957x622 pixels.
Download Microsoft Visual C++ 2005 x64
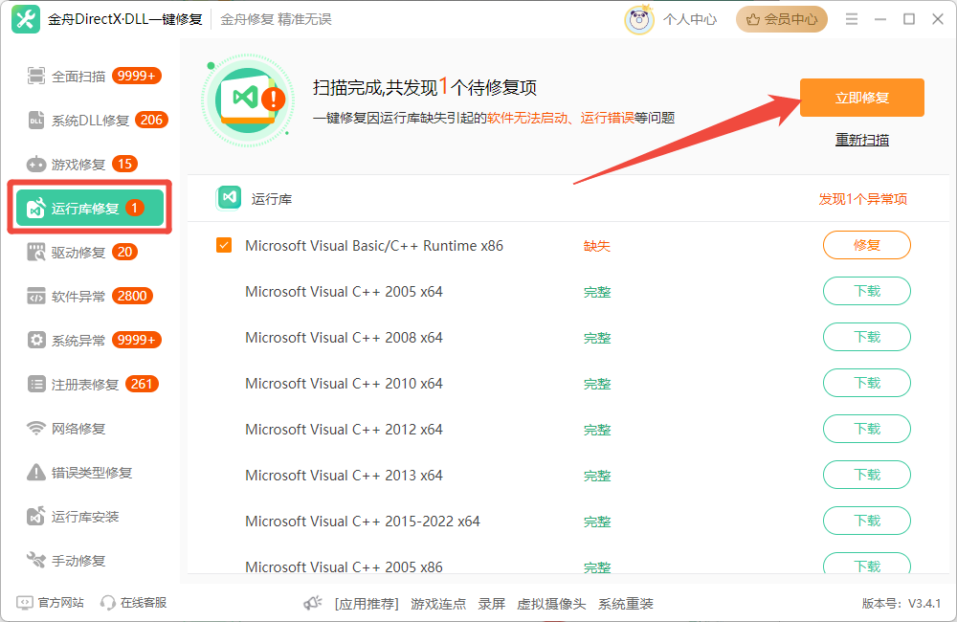coord(867,291)
